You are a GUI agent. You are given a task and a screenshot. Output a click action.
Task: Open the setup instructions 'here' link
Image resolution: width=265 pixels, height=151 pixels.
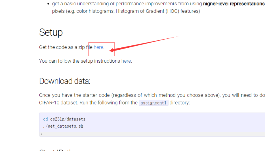coord(126,61)
